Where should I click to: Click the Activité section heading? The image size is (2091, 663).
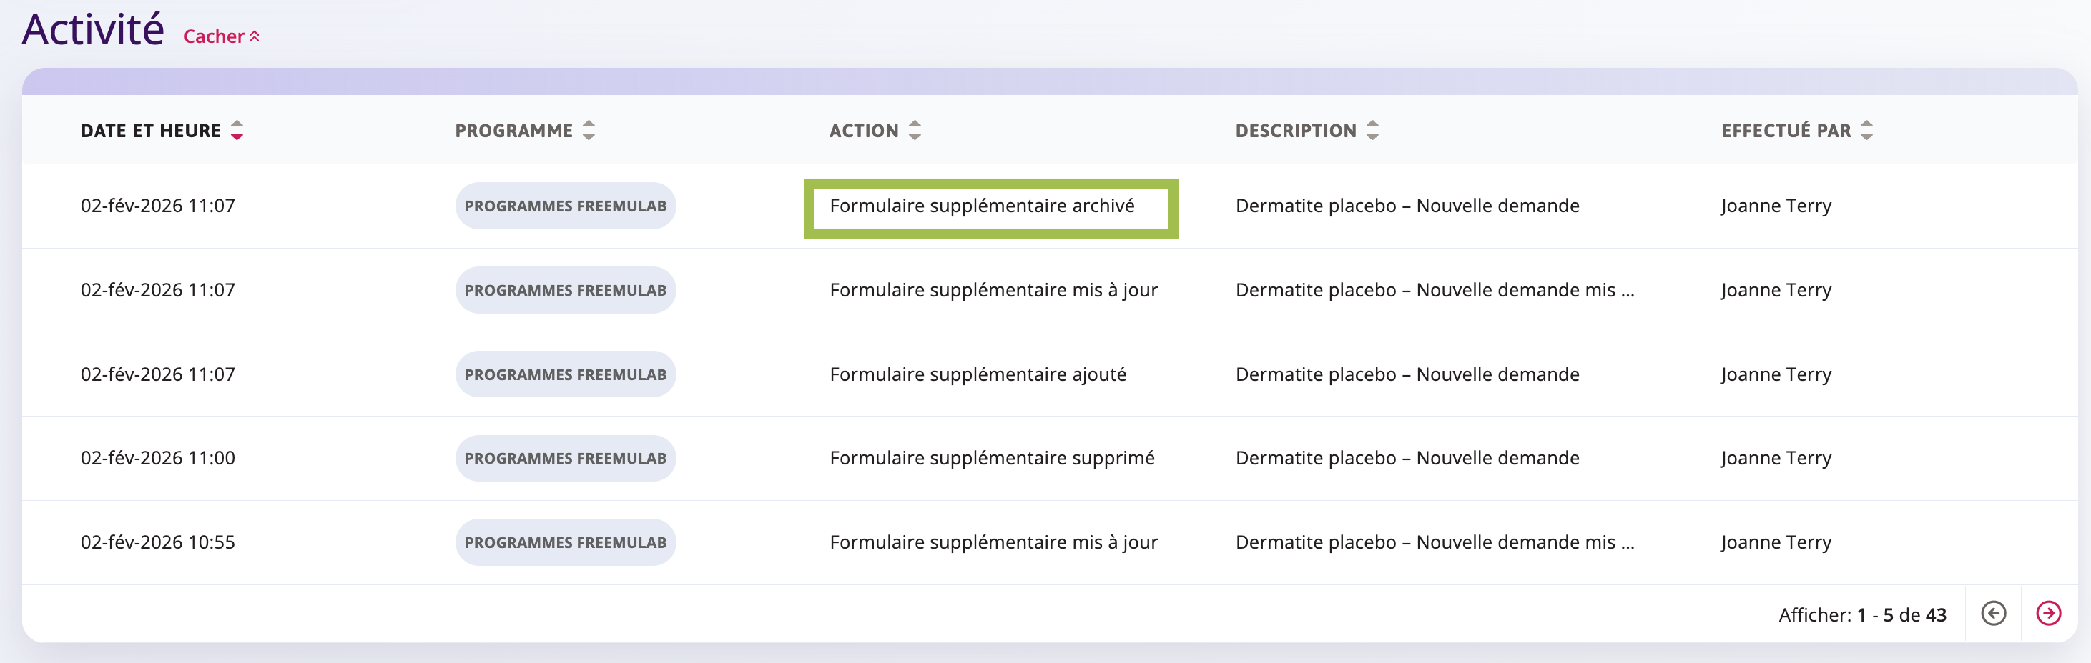92,30
